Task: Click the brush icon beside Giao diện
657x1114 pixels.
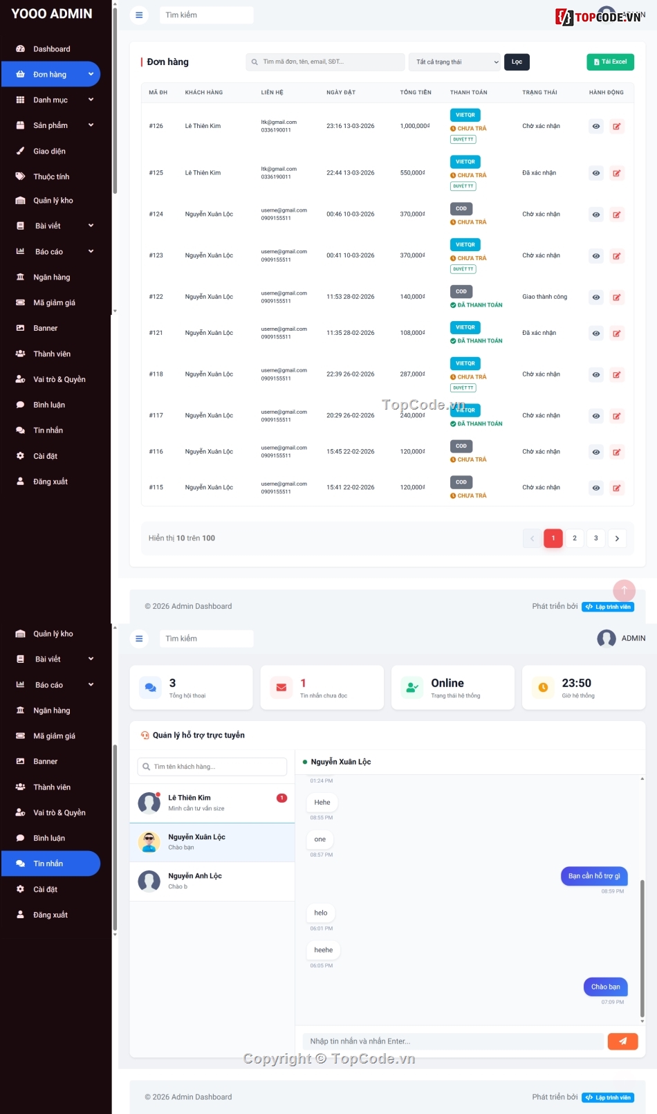Action: pyautogui.click(x=20, y=151)
